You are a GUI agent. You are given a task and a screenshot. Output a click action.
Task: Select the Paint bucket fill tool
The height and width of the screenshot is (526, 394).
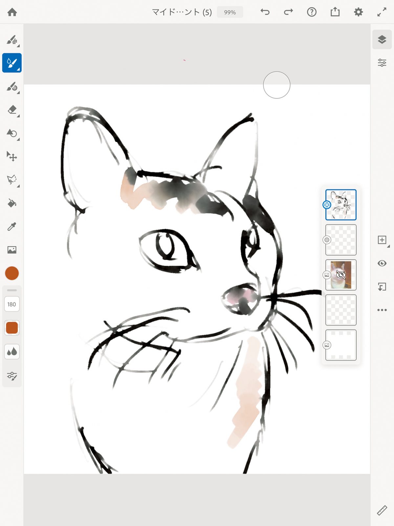coord(12,203)
